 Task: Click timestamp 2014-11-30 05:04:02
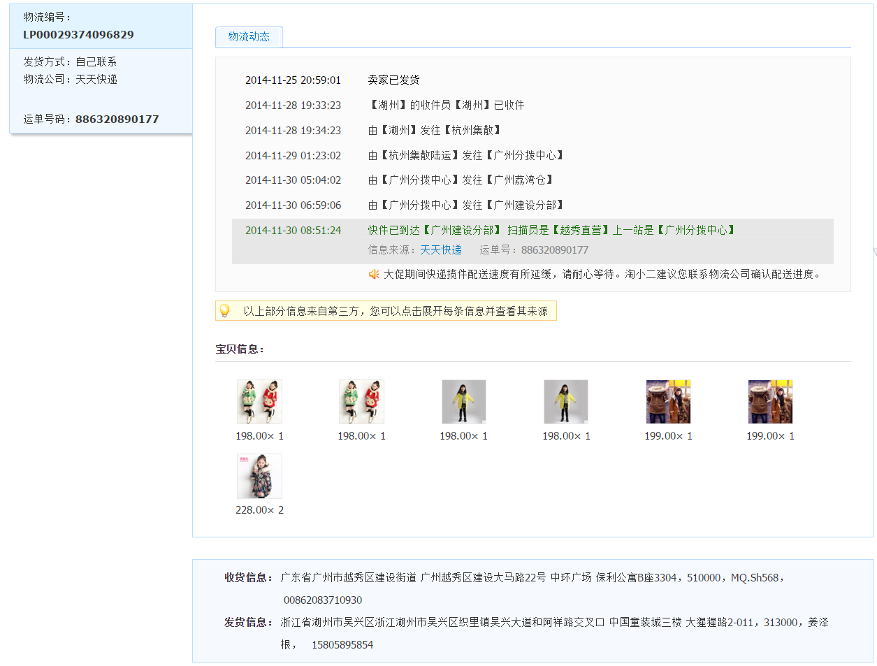pos(293,180)
